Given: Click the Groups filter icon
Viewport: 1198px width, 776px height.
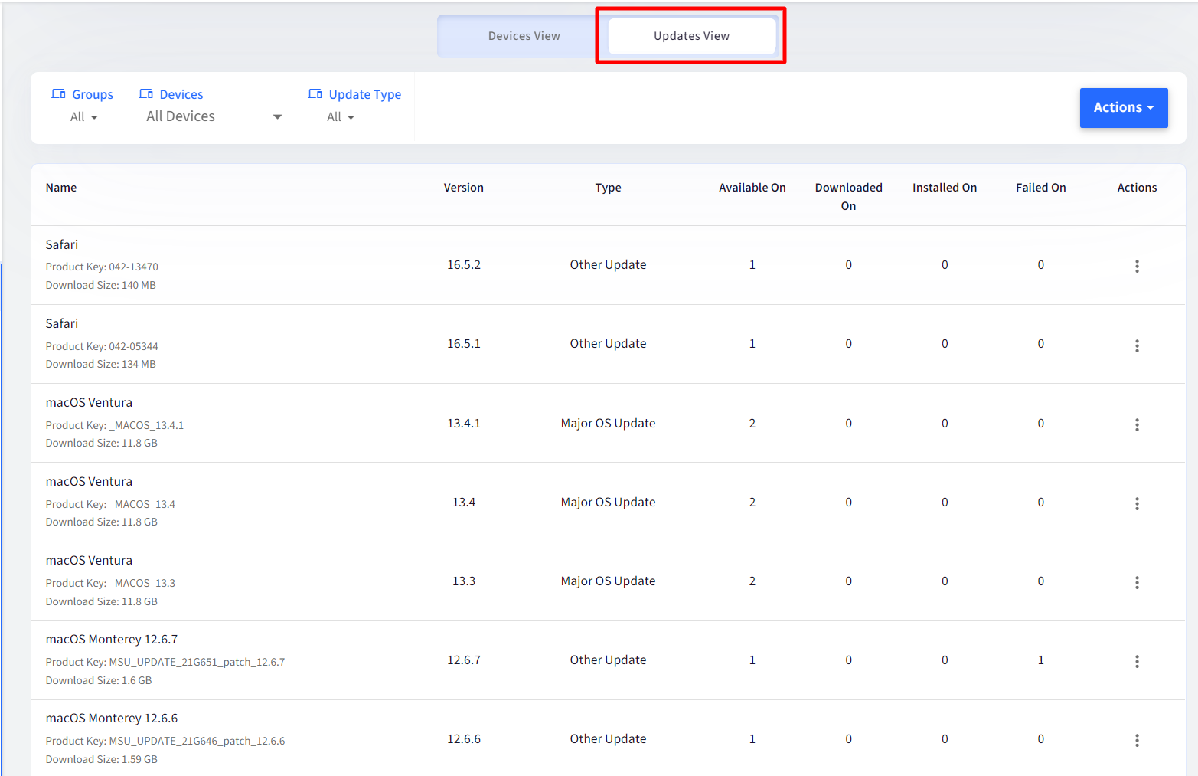Looking at the screenshot, I should tap(58, 93).
